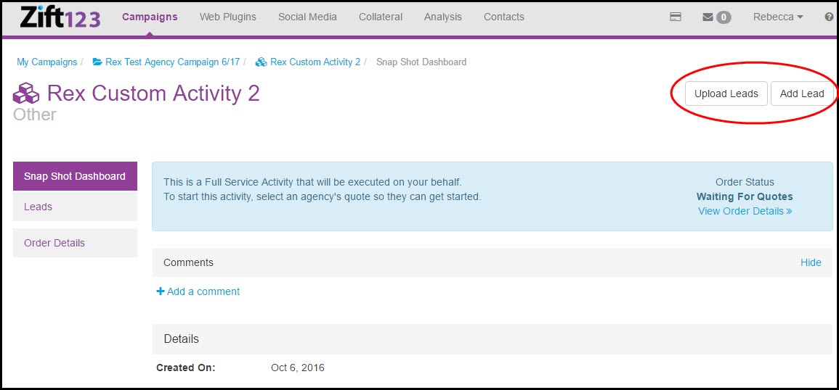Go to Web Plugins menu
The image size is (839, 390).
click(228, 17)
